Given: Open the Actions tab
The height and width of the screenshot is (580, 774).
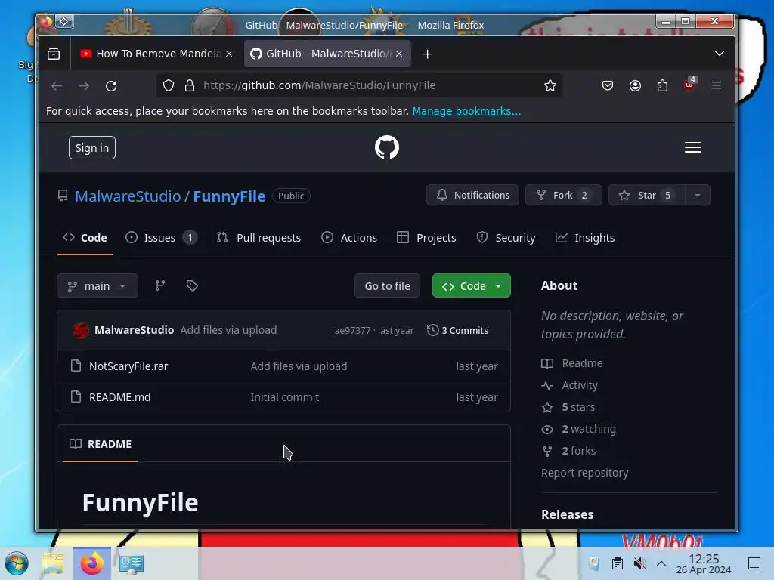Looking at the screenshot, I should pyautogui.click(x=349, y=238).
